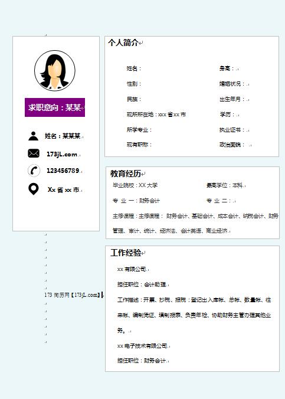Click the 学历: field in 个人简介
Image resolution: width=285 pixels, height=399 pixels.
point(227,115)
